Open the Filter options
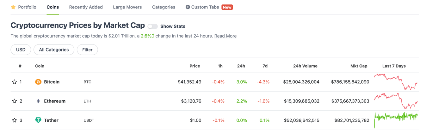This screenshot has width=432, height=130. click(87, 50)
